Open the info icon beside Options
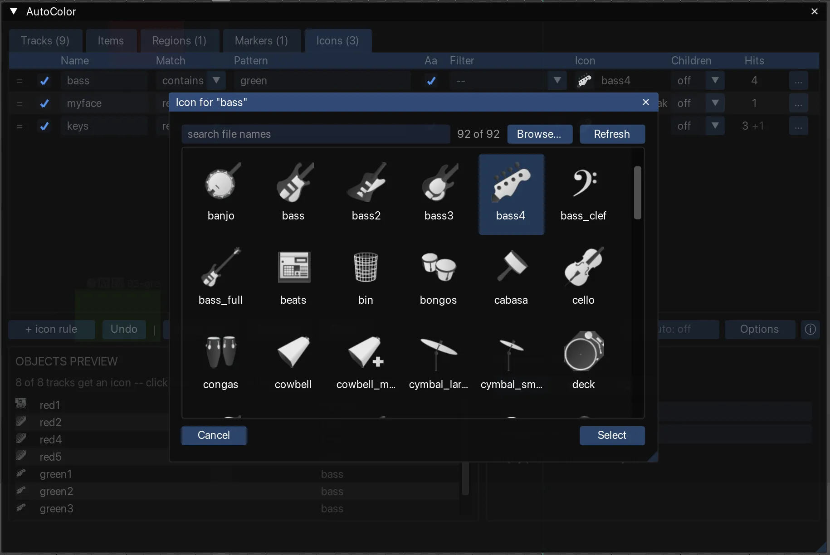This screenshot has height=555, width=830. click(x=810, y=329)
